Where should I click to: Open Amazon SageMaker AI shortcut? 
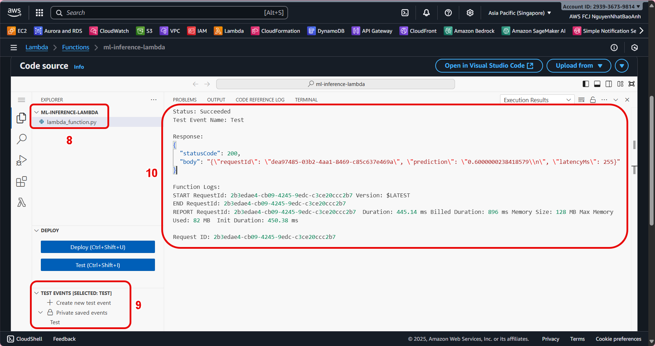coord(534,31)
